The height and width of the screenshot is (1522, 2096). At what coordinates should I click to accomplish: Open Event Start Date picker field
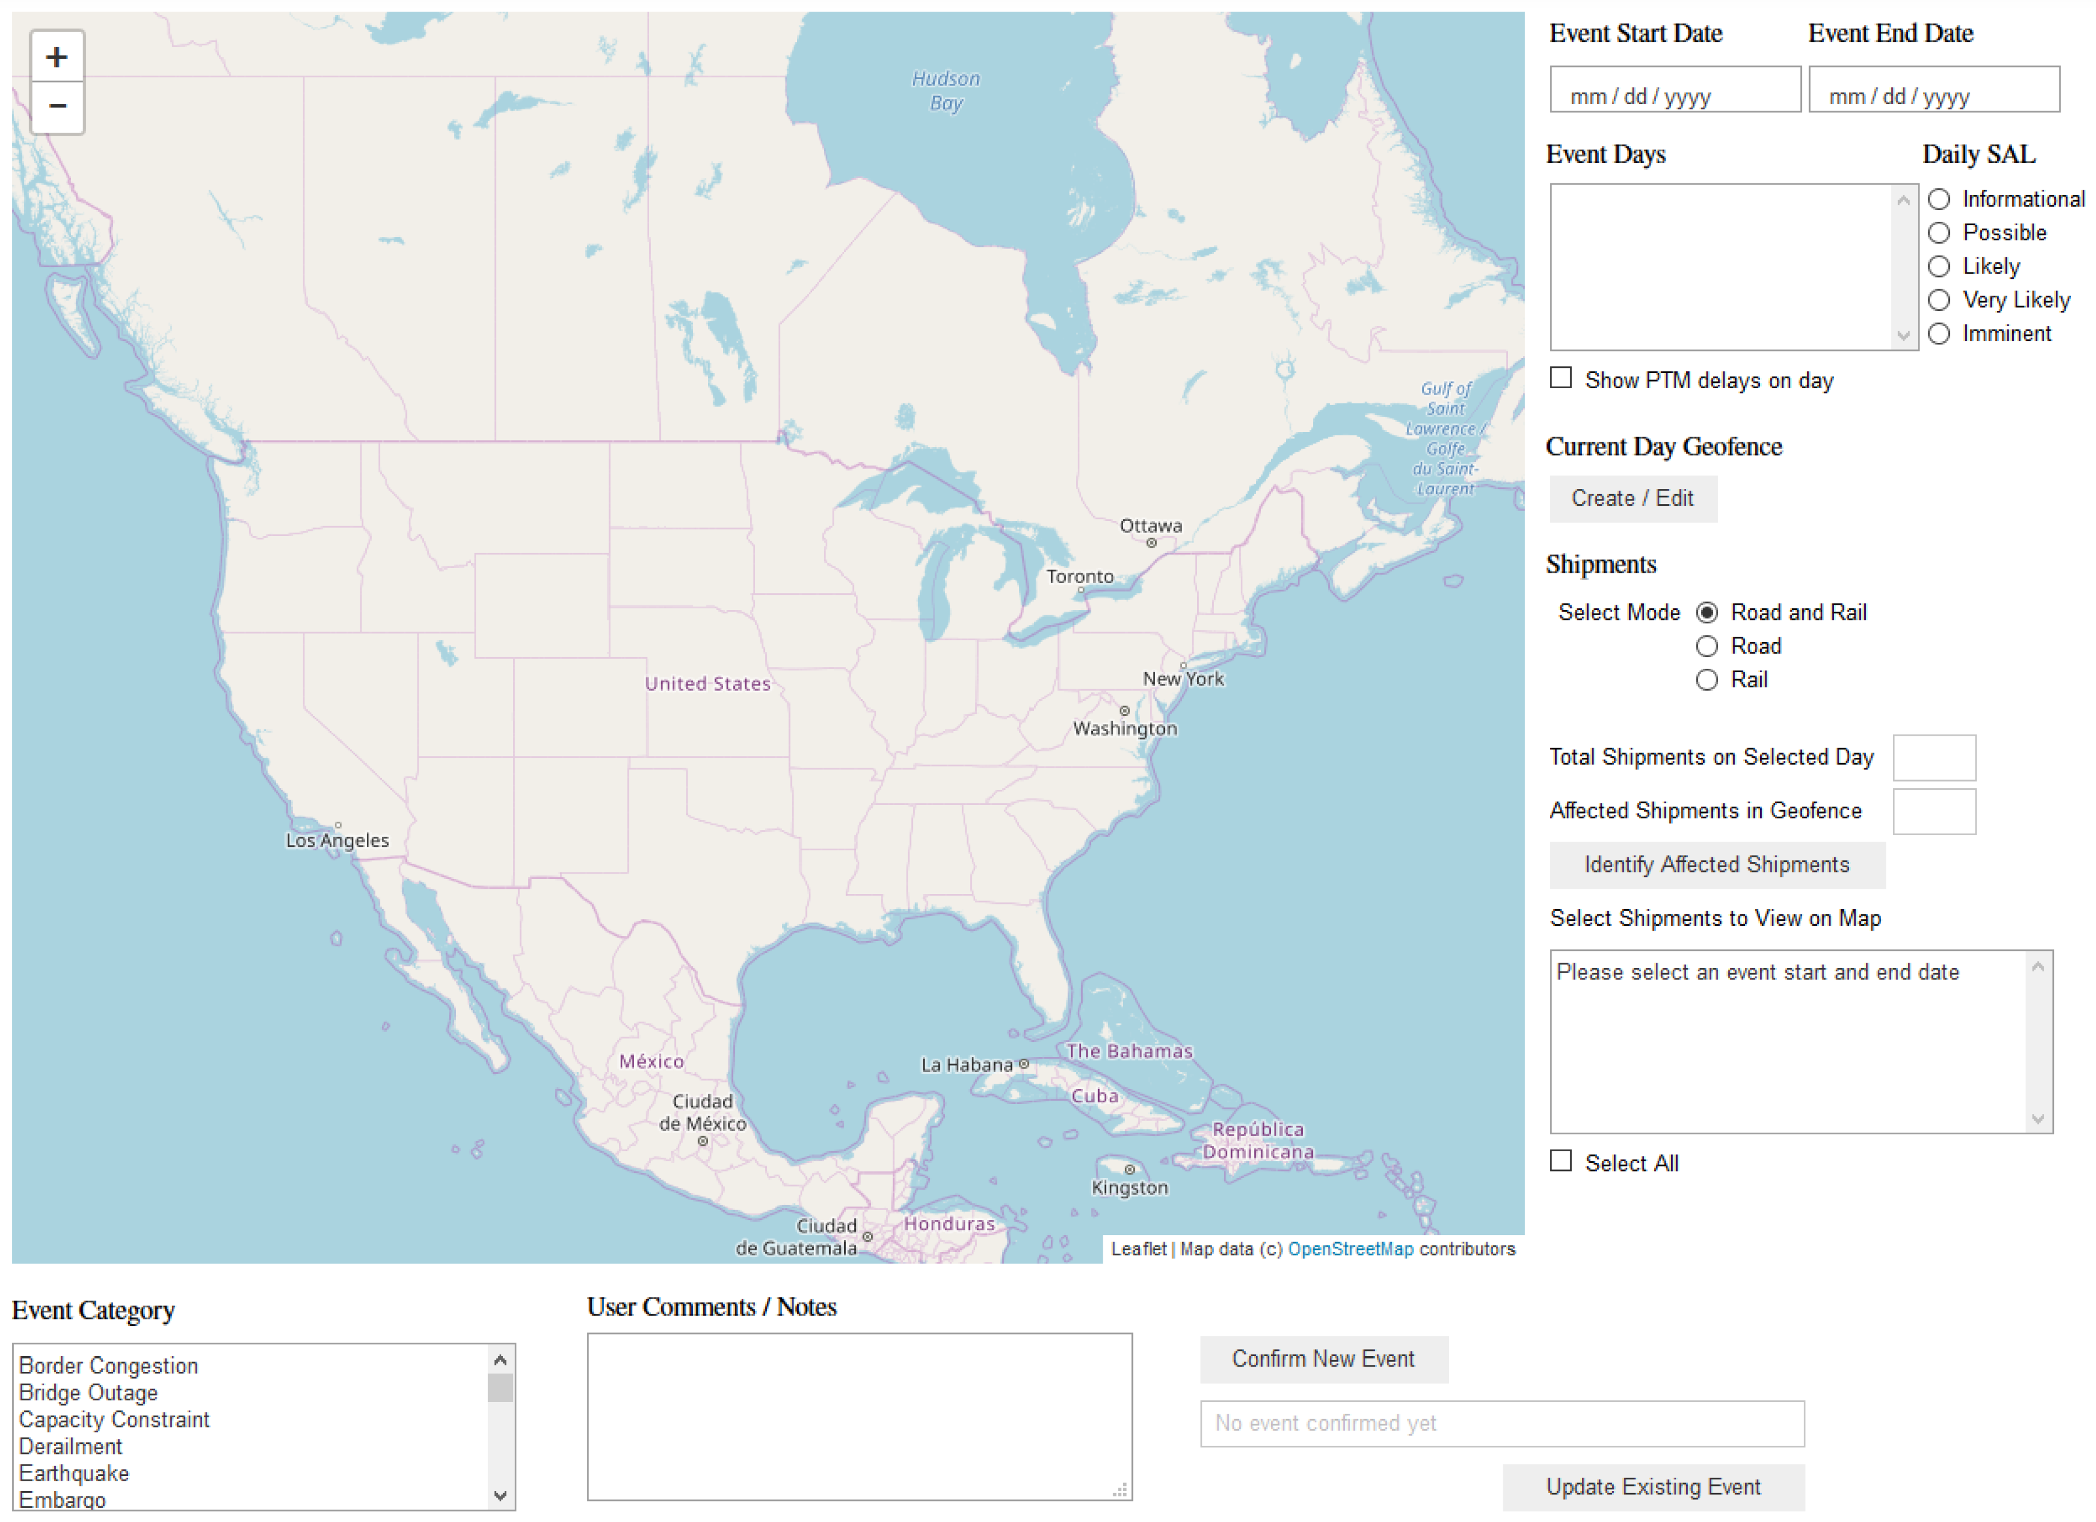click(1674, 90)
